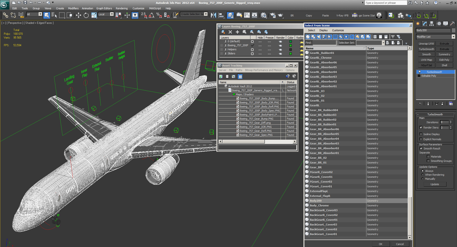
Task: Click the Sliders layer color swatch
Action: (291, 53)
